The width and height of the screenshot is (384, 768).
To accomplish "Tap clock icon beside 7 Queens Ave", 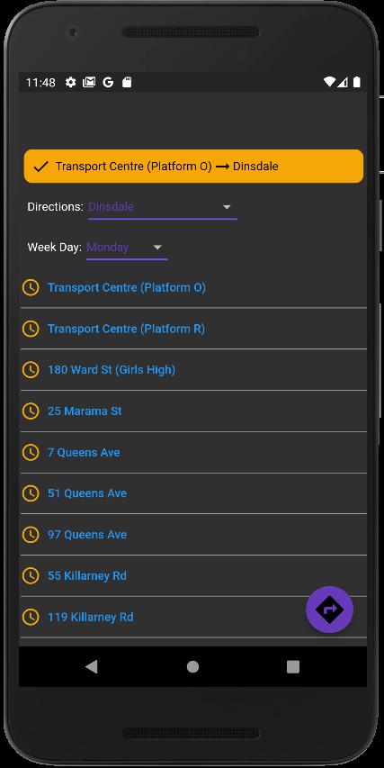I will (31, 453).
